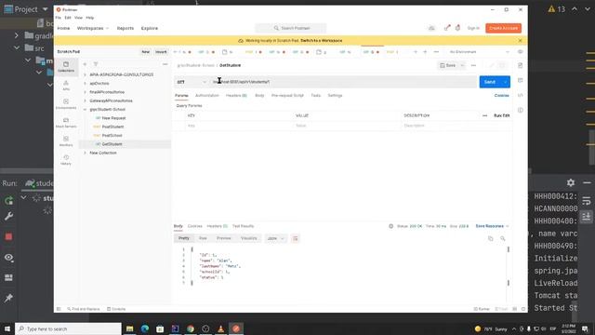The height and width of the screenshot is (335, 595).
Task: Click the red Stop button in IDE Run panel
Action: coord(8,236)
